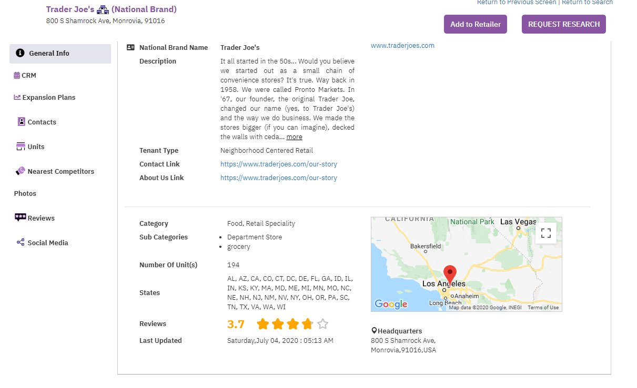Click the Bakersfield label on the map
Image resolution: width=637 pixels, height=388 pixels.
(x=426, y=246)
